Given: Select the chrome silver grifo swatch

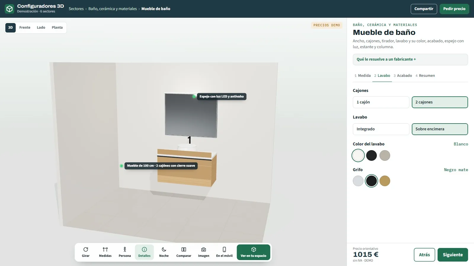Looking at the screenshot, I should pos(358,181).
